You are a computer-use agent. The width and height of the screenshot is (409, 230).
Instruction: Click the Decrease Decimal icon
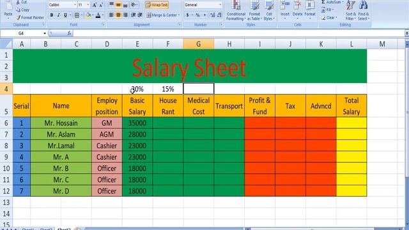tap(219, 15)
